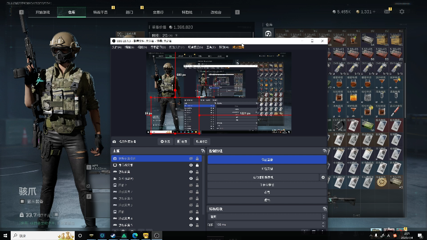Click the Windows taskbar search box
This screenshot has width=427, height=240.
click(x=43, y=235)
